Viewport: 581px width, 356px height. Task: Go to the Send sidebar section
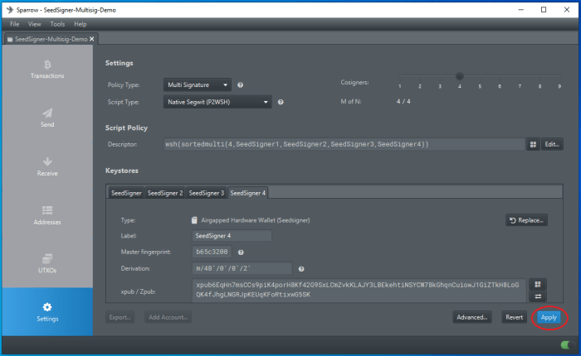47,118
